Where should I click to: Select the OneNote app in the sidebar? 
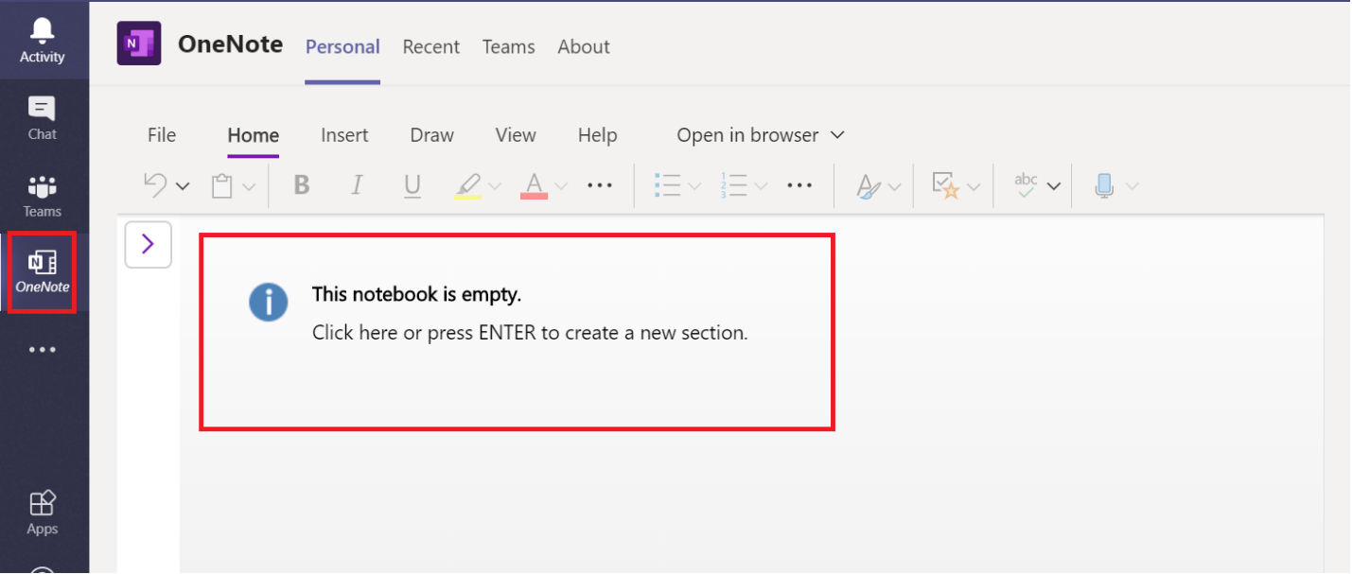click(x=43, y=272)
